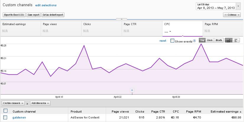The width and height of the screenshot is (244, 122).
Task: Click Export to Excel CSV button
Action: pyautogui.click(x=14, y=15)
